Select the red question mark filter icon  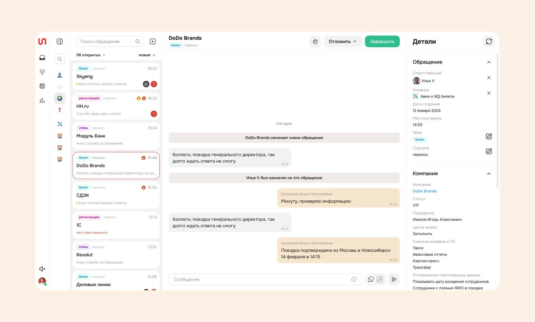(x=60, y=110)
